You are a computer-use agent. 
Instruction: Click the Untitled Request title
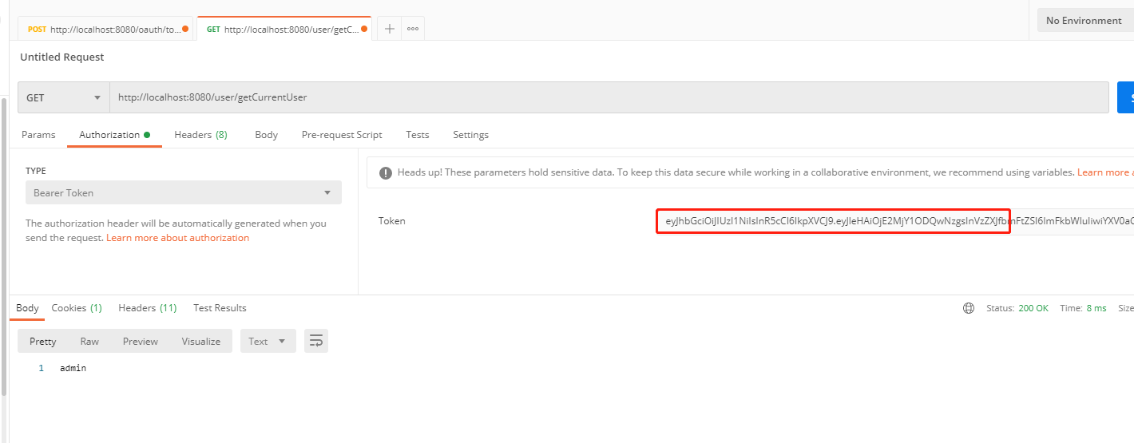pos(62,57)
